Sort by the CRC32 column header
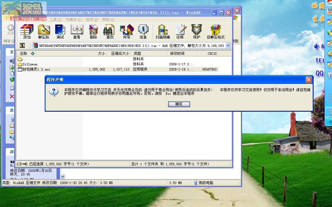The image size is (332, 207). tap(208, 54)
